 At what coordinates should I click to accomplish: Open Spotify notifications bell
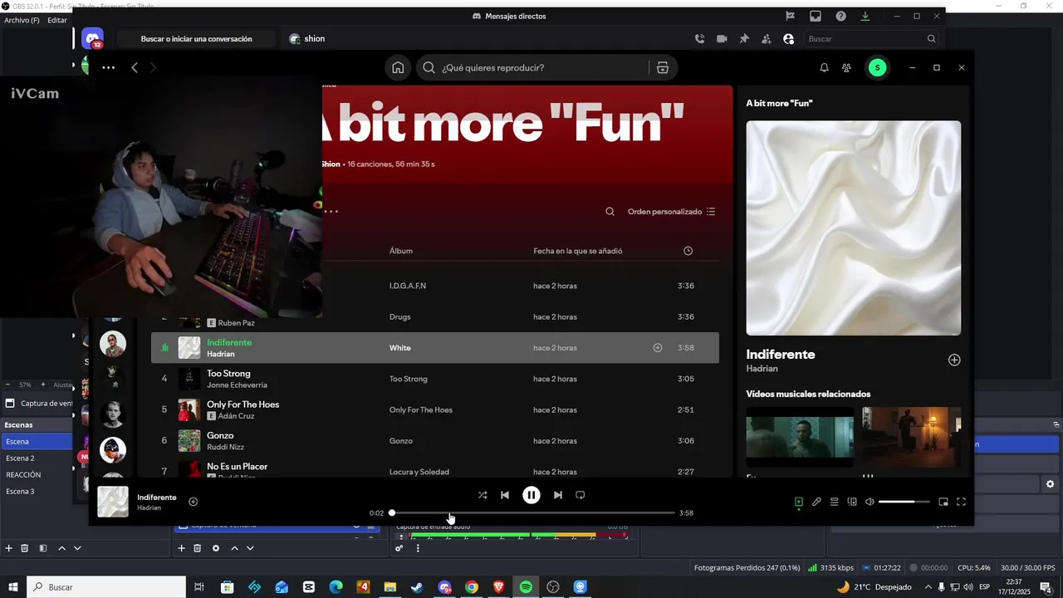tap(824, 68)
